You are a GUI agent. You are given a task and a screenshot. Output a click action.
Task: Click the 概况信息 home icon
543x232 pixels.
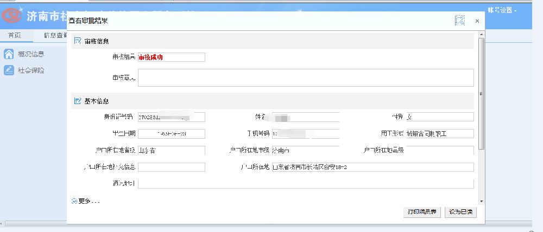tap(9, 54)
